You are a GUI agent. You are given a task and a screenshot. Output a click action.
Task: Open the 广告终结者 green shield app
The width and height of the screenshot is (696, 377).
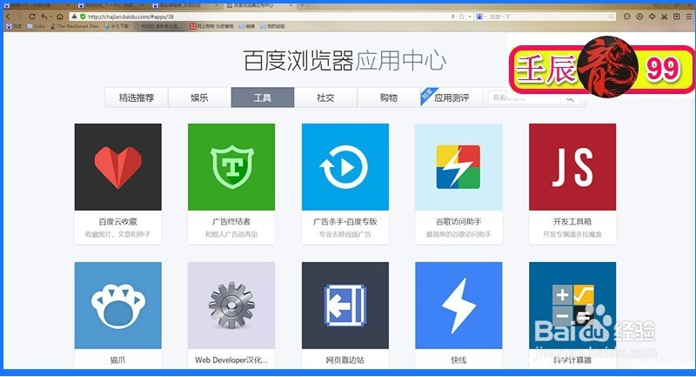[x=231, y=166]
